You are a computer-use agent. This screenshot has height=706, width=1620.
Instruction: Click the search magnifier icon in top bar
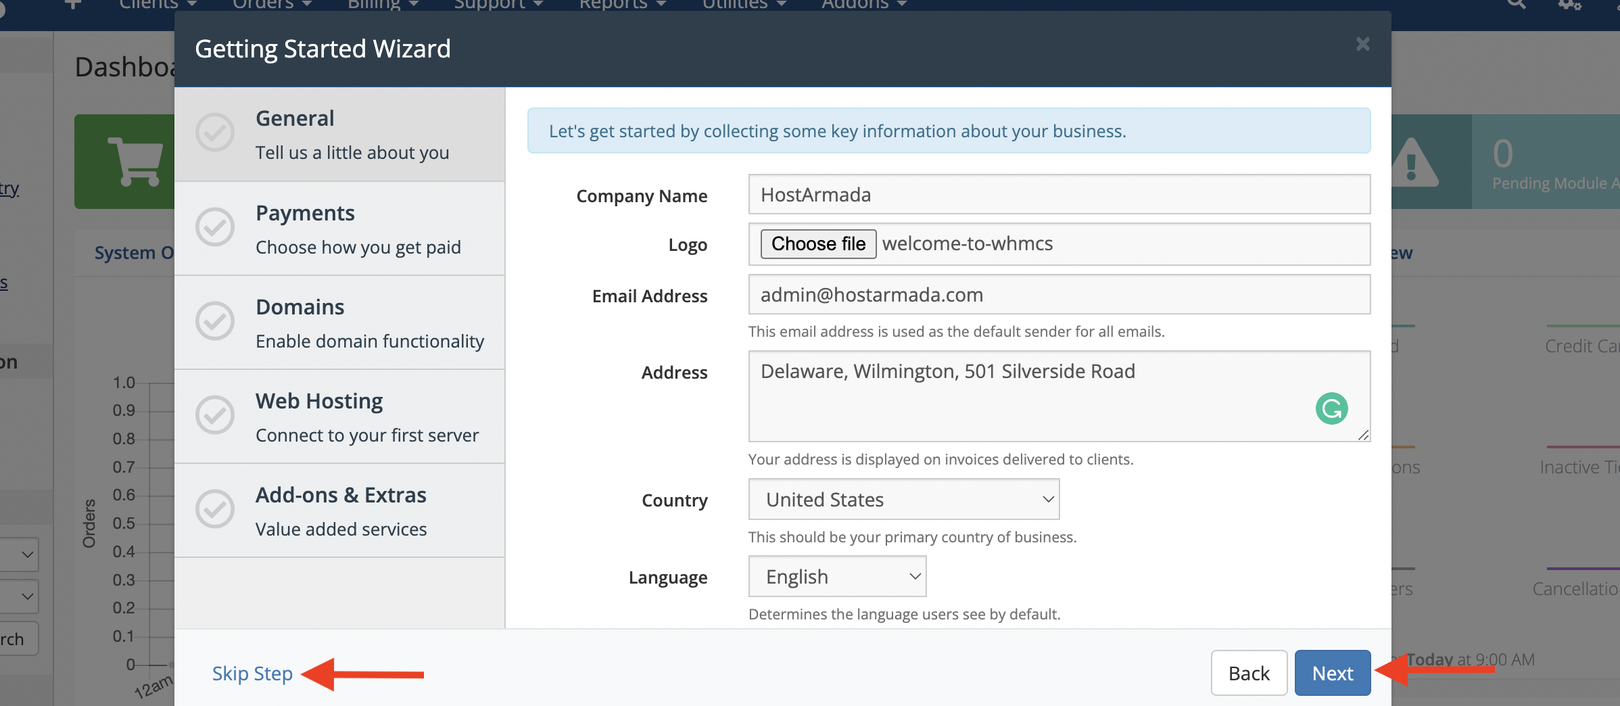1517,4
